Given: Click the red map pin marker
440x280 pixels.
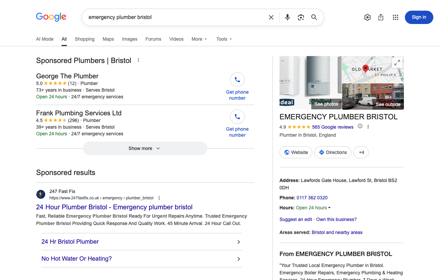Looking at the screenshot, I should point(365,69).
